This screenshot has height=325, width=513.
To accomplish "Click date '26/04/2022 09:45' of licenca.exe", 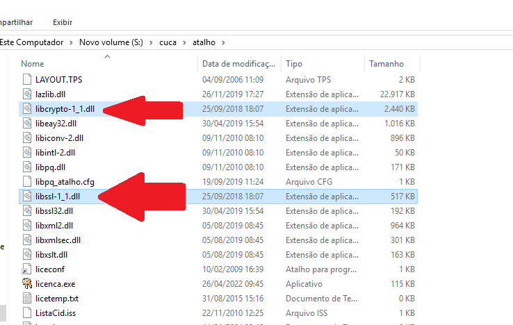I will [233, 284].
